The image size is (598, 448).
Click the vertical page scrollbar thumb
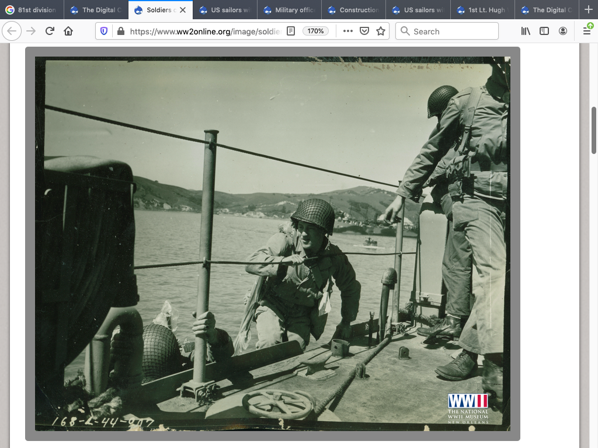pos(594,129)
